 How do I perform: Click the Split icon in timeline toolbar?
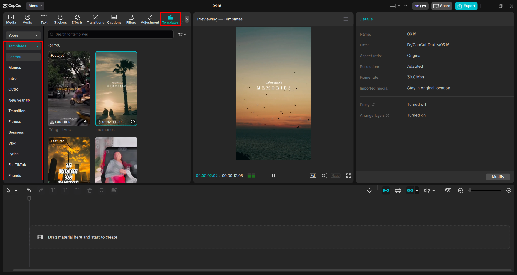(x=53, y=190)
